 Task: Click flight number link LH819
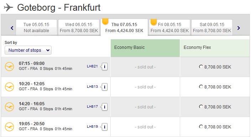pos(92,127)
